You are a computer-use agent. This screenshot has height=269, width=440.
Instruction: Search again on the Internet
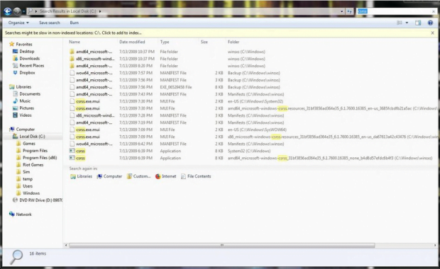click(166, 176)
